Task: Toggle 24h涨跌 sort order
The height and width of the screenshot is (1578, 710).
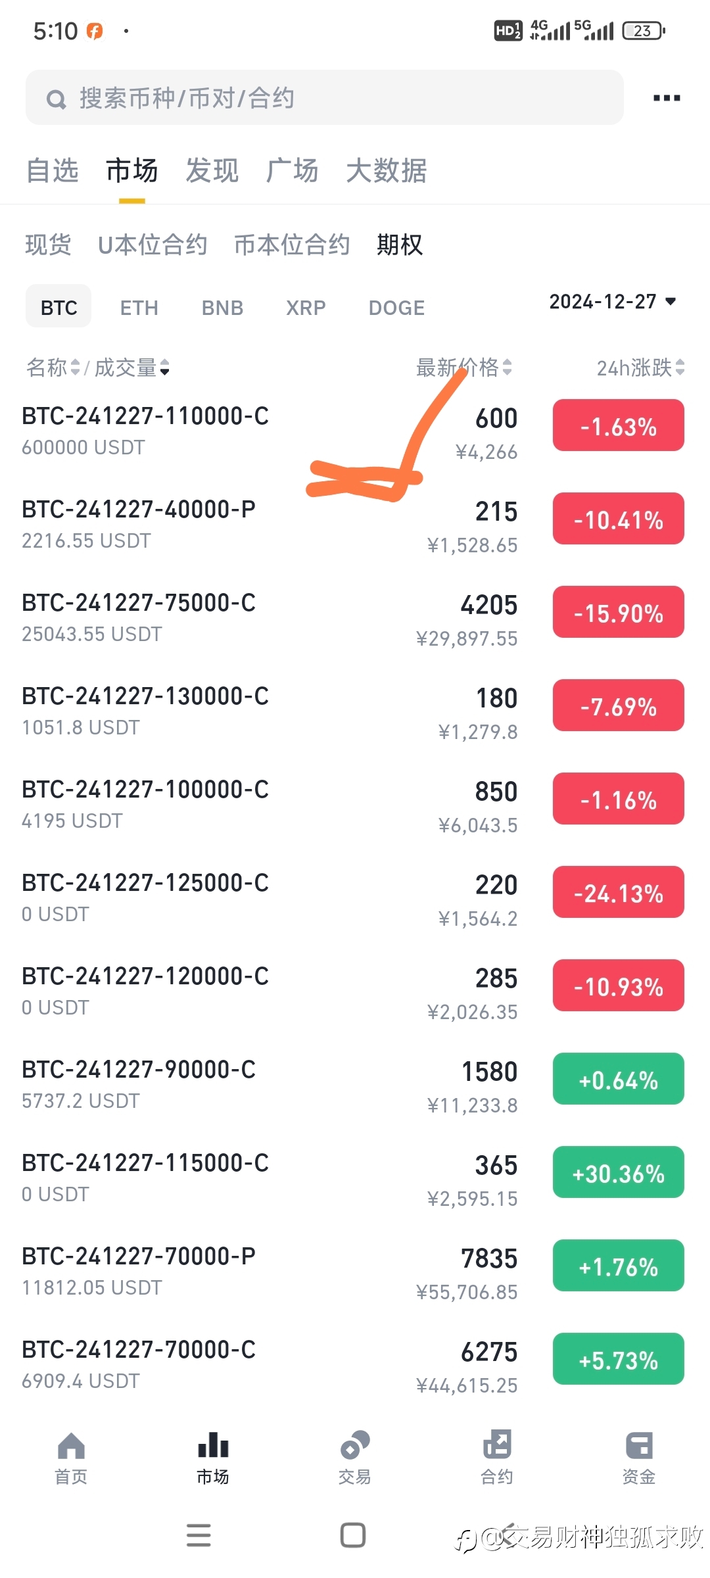Action: (680, 367)
